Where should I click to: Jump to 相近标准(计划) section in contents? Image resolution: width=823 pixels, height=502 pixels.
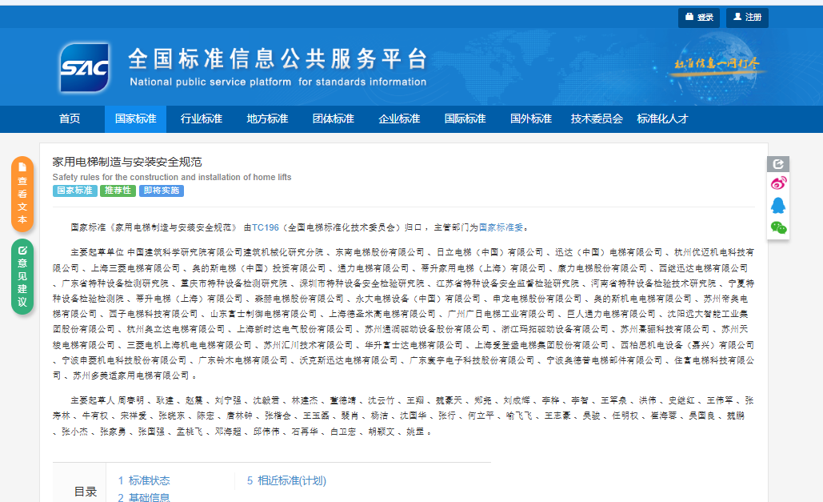[x=286, y=480]
